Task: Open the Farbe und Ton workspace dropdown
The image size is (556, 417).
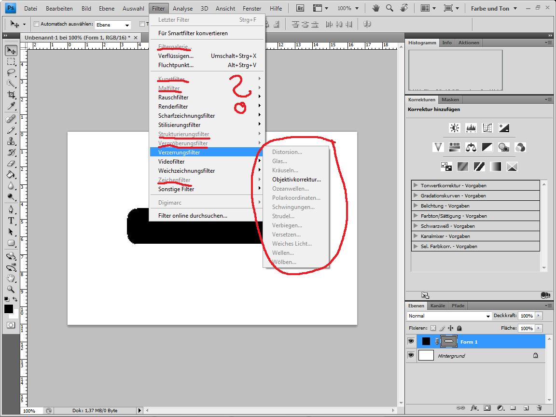Action: 494,8
